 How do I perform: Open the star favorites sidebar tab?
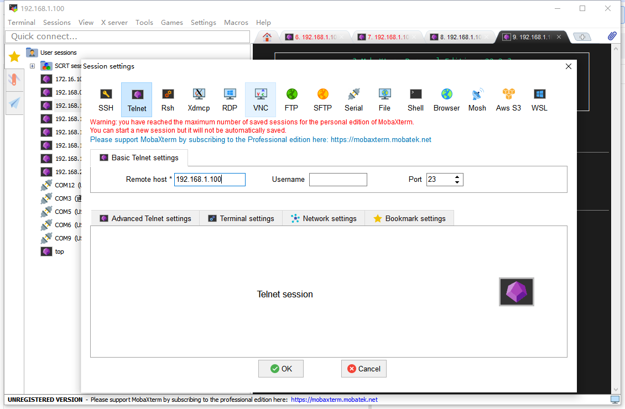tap(14, 56)
